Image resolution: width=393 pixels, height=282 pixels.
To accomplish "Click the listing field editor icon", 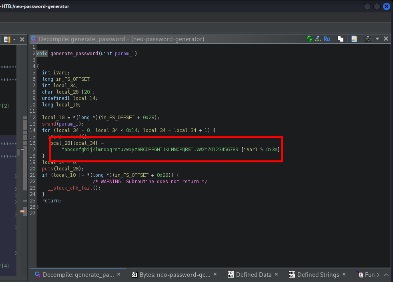I will pos(7,39).
